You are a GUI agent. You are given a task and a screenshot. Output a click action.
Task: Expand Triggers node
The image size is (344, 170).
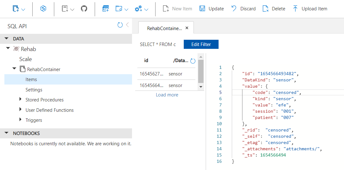pos(20,119)
